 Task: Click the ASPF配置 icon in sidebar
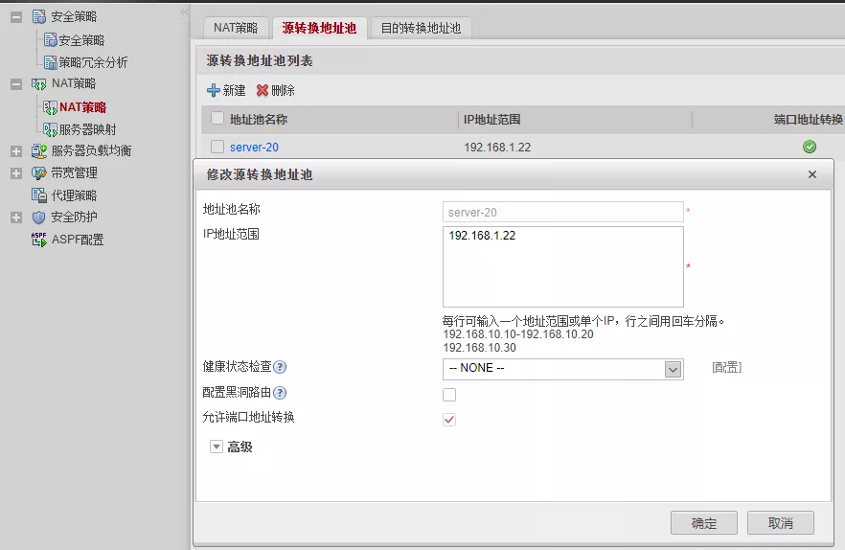[38, 240]
